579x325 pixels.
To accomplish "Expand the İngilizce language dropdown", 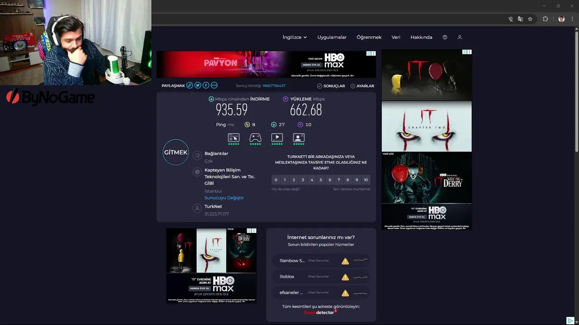I will click(x=295, y=37).
